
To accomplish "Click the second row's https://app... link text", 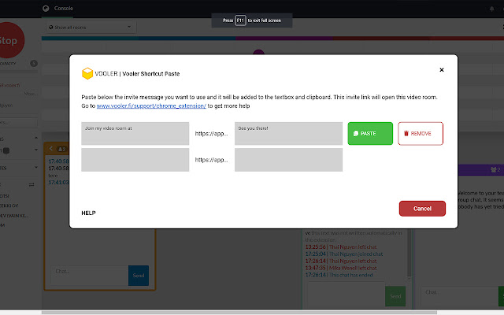I will (x=211, y=160).
